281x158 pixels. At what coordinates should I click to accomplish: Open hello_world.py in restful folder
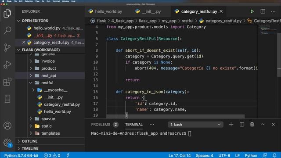(x=58, y=111)
